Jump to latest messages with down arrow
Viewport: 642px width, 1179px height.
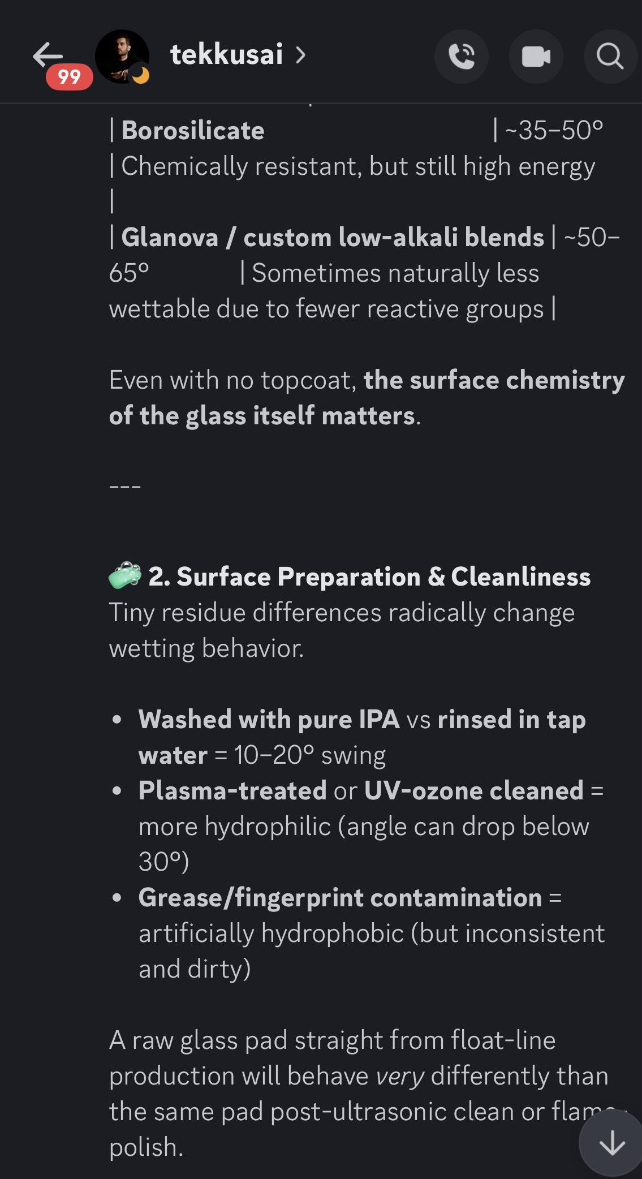coord(611,1144)
